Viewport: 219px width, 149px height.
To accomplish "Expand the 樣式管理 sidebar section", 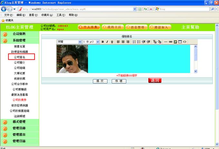I will (19, 122).
